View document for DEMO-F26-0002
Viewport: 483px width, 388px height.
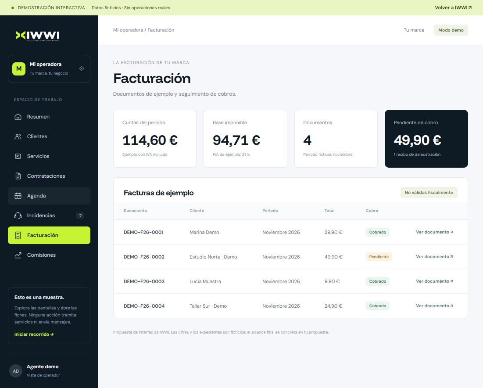tap(434, 257)
